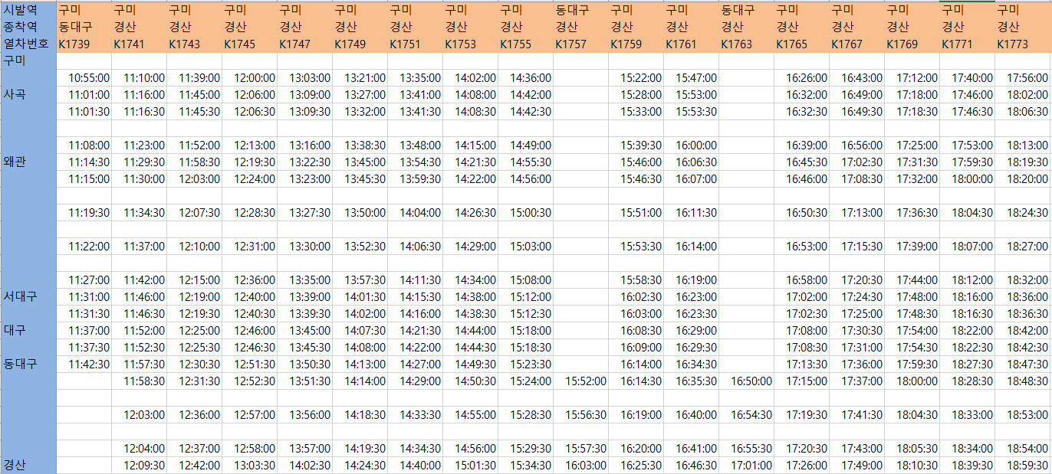Click the 15:47:00 time cell
The image size is (1052, 474).
coord(692,77)
